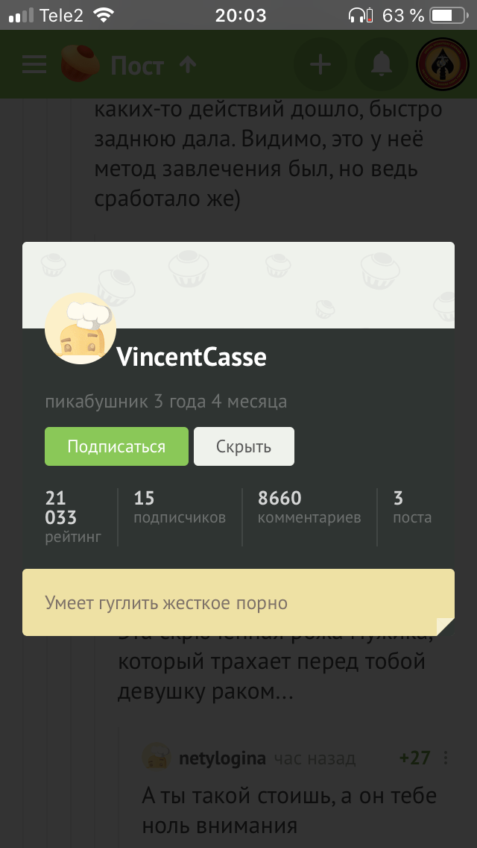The height and width of the screenshot is (848, 477).
Task: Tap netylogina's small avatar
Action: coord(157,758)
